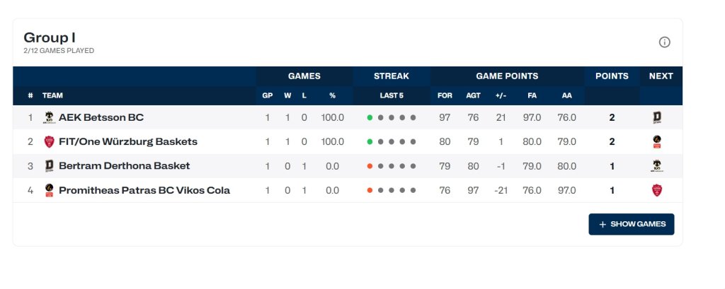Click Derthona's orange loss streak dot

coord(370,166)
